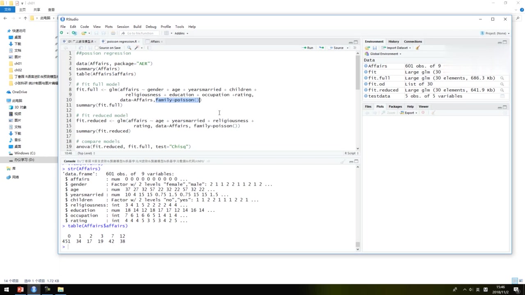Expand the fit.full object details
The width and height of the screenshot is (525, 295).
(366, 78)
